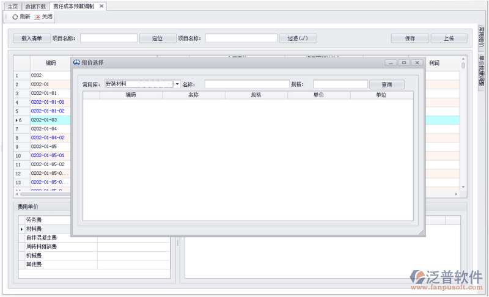489x297 pixels.
Task: Close the 责任成本预算编制 tab with its X
Action: 101,6
